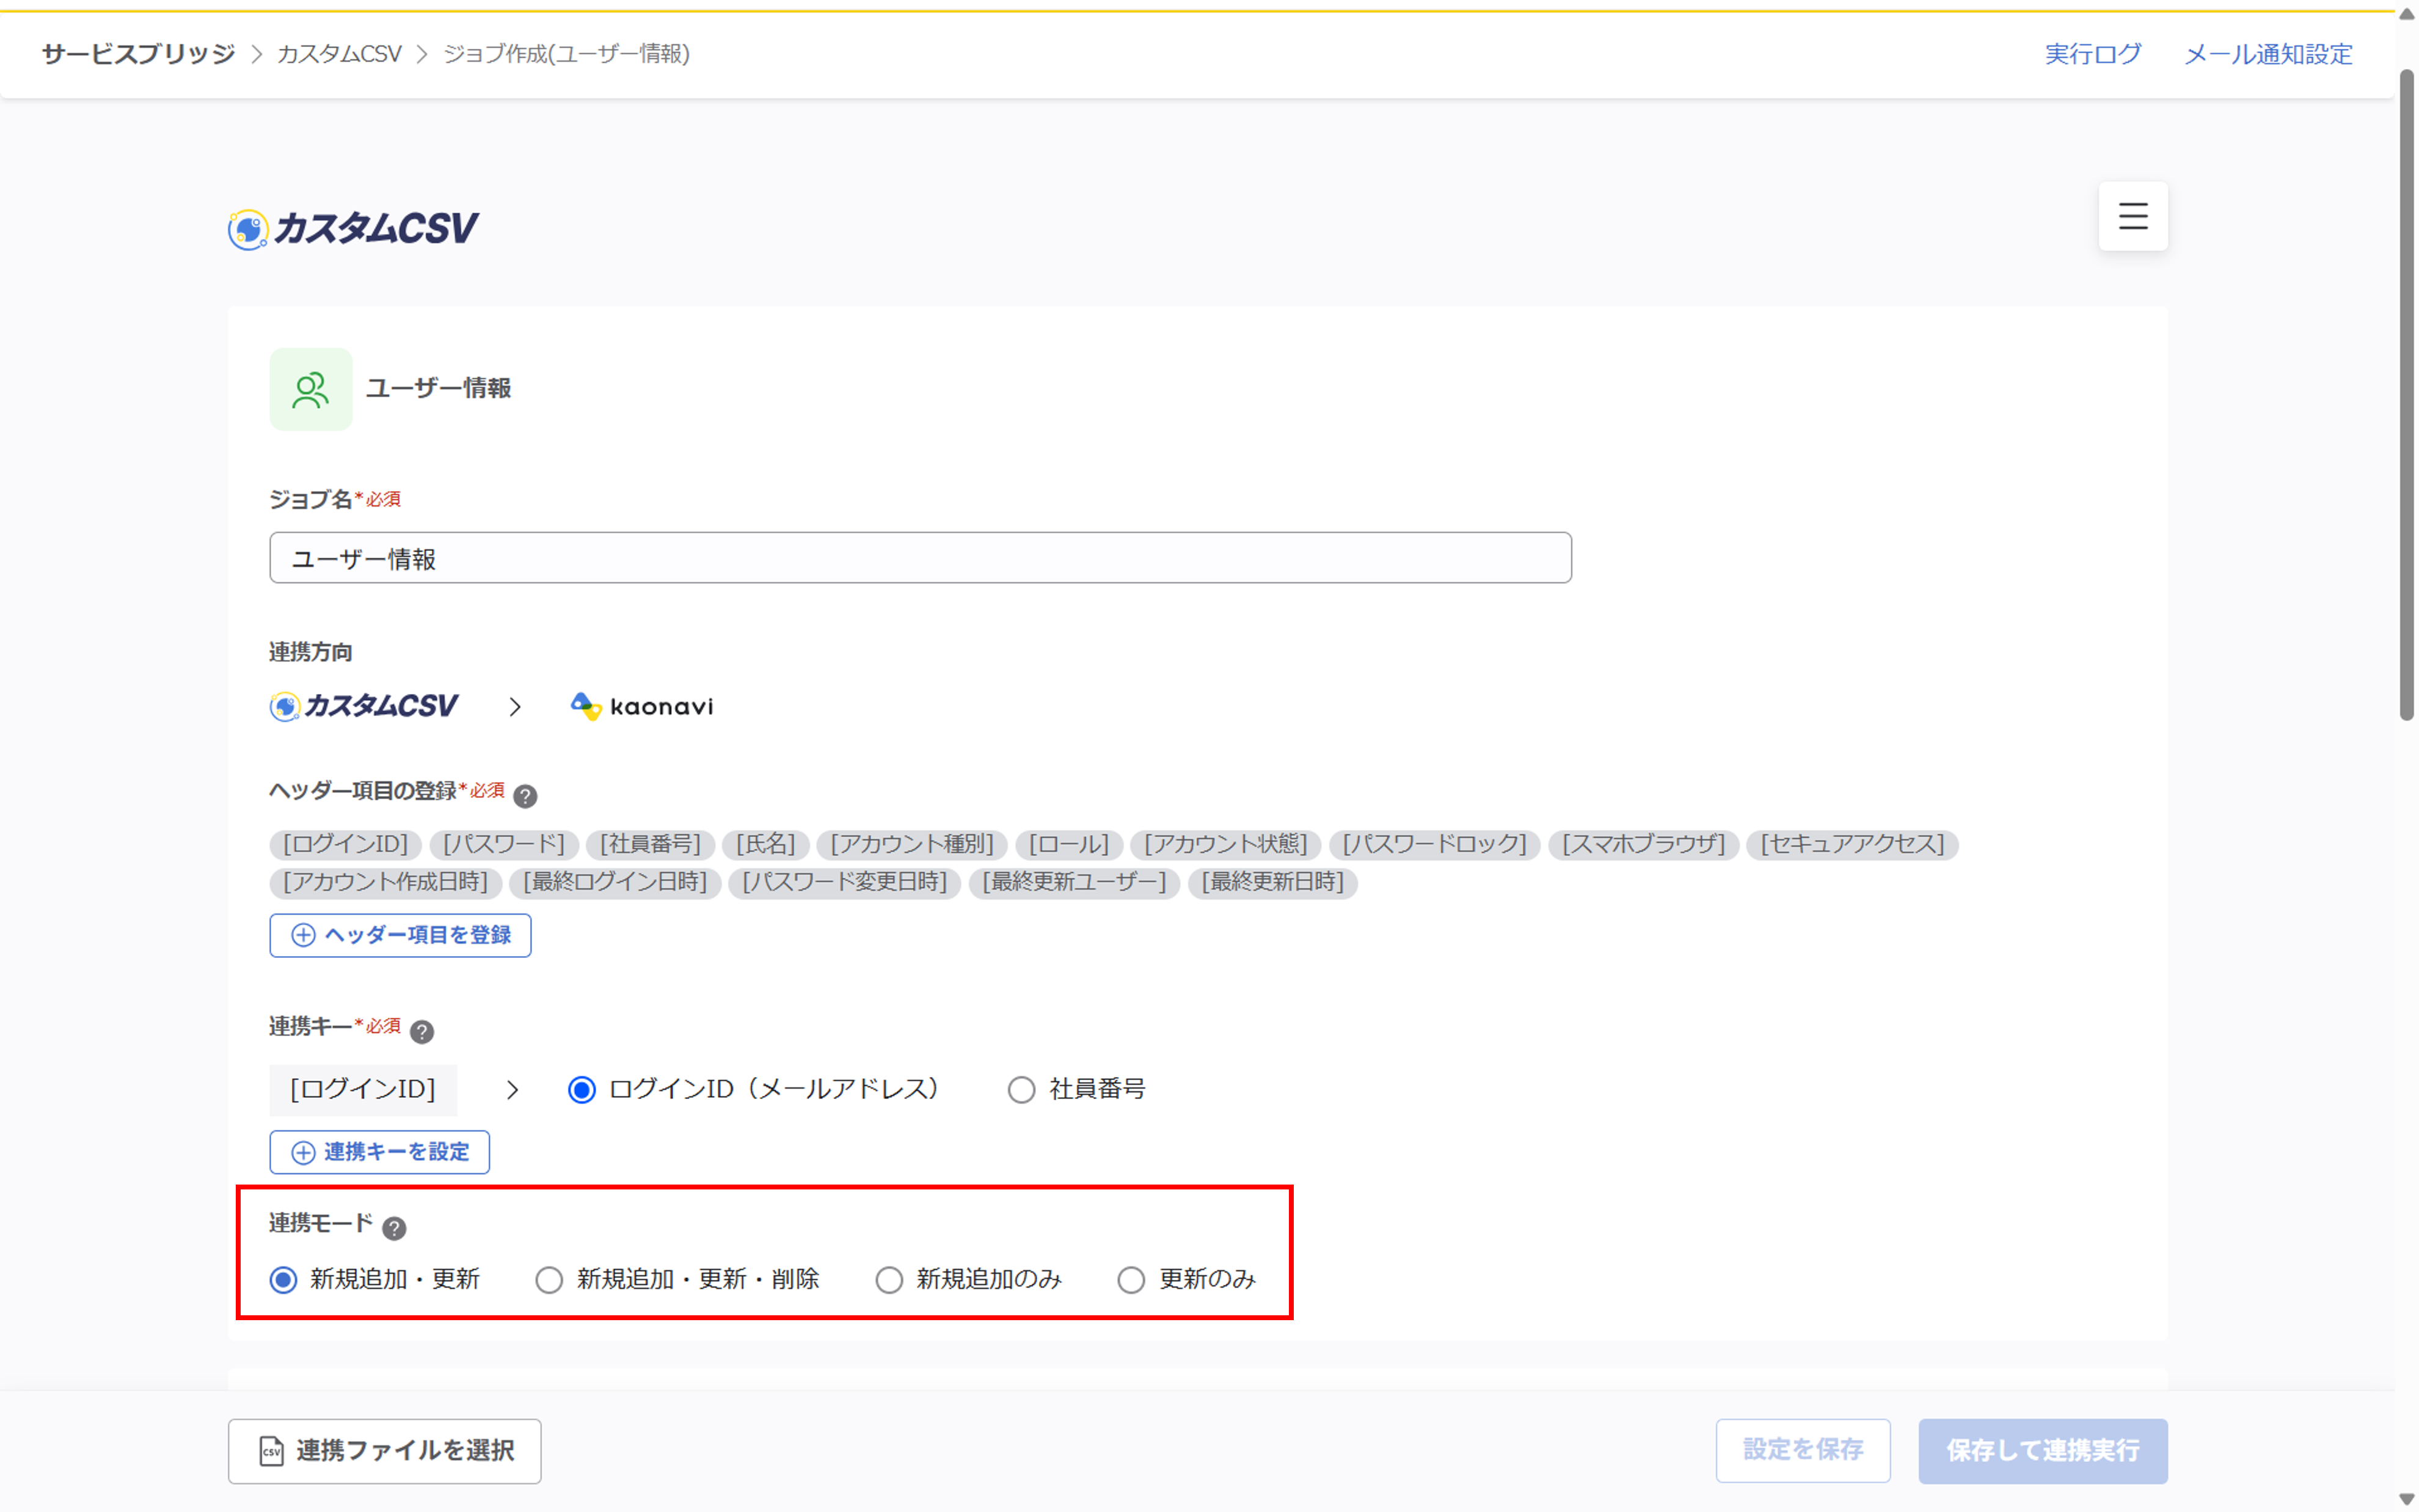Click カスタムCSV logo under 連携方向
This screenshot has height=1512, width=2419.
coord(364,706)
